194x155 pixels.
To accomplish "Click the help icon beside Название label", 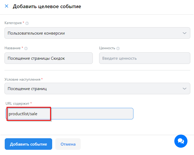I will 26,48.
